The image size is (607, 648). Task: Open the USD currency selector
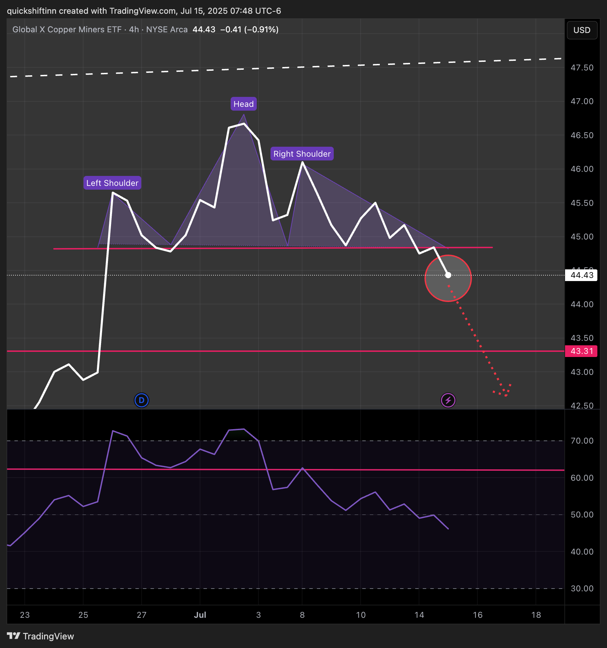click(x=582, y=30)
